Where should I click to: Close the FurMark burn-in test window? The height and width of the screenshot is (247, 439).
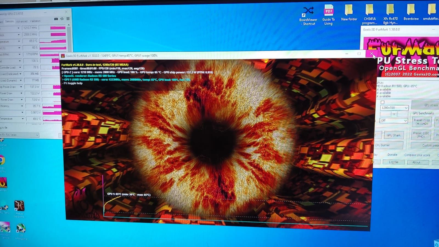click(372, 54)
